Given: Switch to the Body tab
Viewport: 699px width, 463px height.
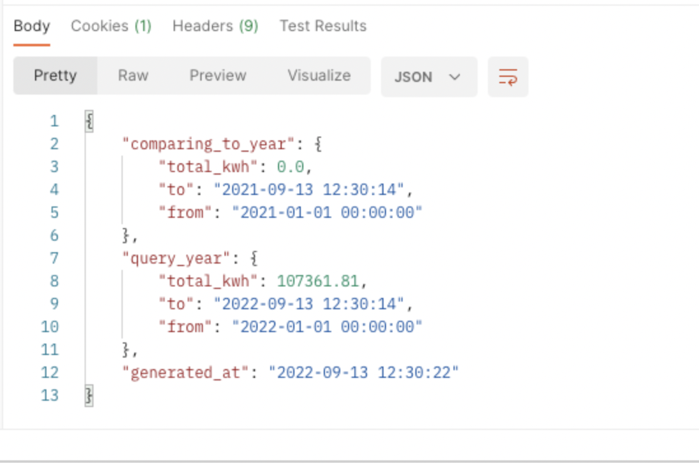Looking at the screenshot, I should (32, 26).
